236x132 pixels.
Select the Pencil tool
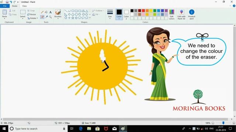tap(42, 12)
